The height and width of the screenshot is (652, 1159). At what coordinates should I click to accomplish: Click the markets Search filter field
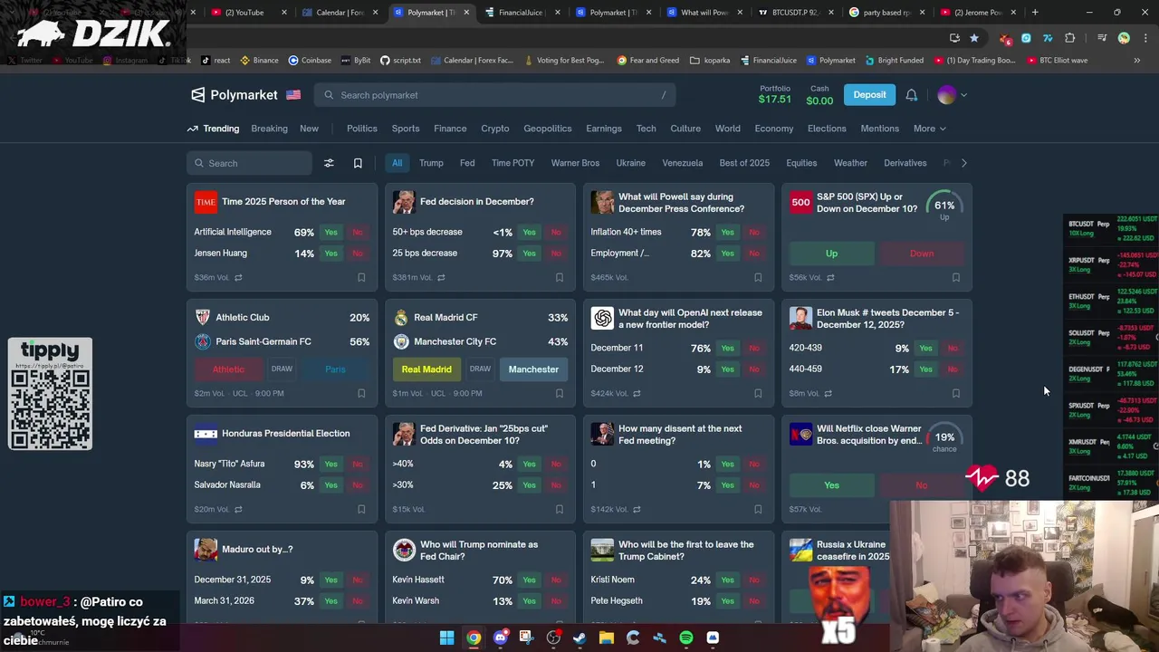pyautogui.click(x=250, y=163)
